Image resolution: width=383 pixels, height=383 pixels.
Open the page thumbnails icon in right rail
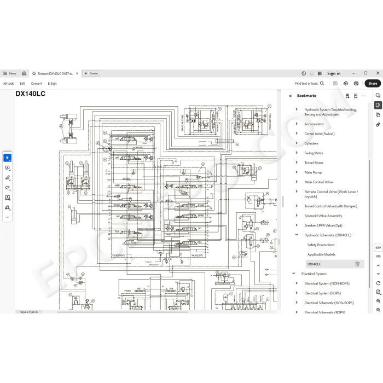pos(378,115)
